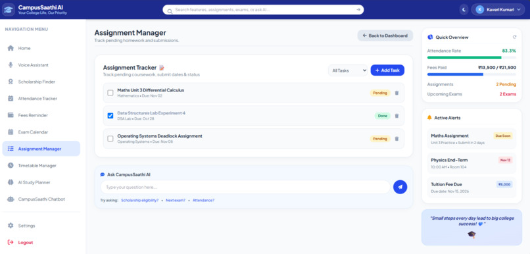
Task: Click the top search features input field
Action: coord(263,10)
